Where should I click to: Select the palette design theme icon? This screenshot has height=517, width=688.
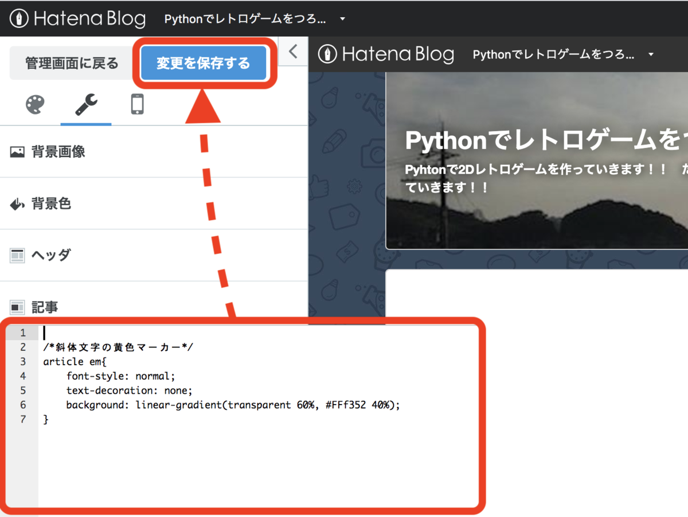pyautogui.click(x=34, y=104)
